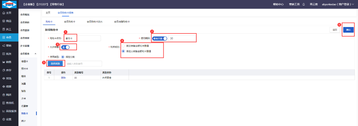This screenshot has height=126, width=358.
Task: Toggle the 允许销售 switch
Action: pos(65,47)
